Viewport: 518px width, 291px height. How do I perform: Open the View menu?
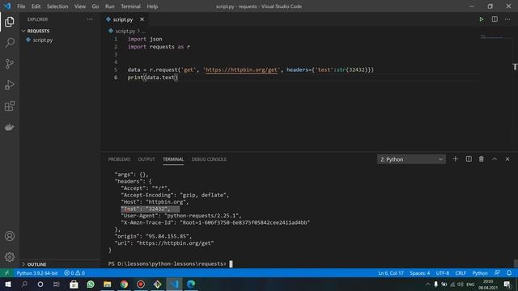(x=79, y=6)
